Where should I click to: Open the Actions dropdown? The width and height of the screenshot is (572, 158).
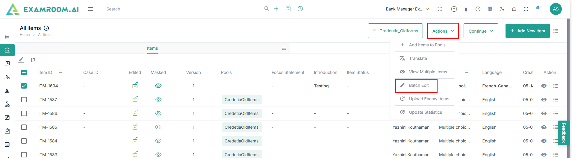(x=443, y=31)
